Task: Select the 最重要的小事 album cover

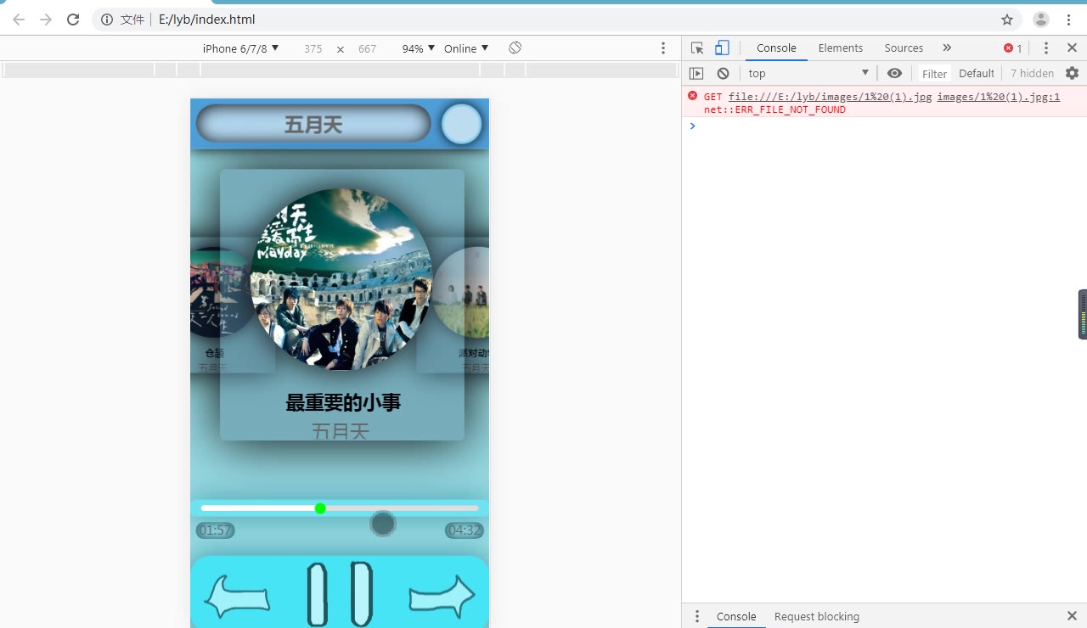Action: point(341,278)
